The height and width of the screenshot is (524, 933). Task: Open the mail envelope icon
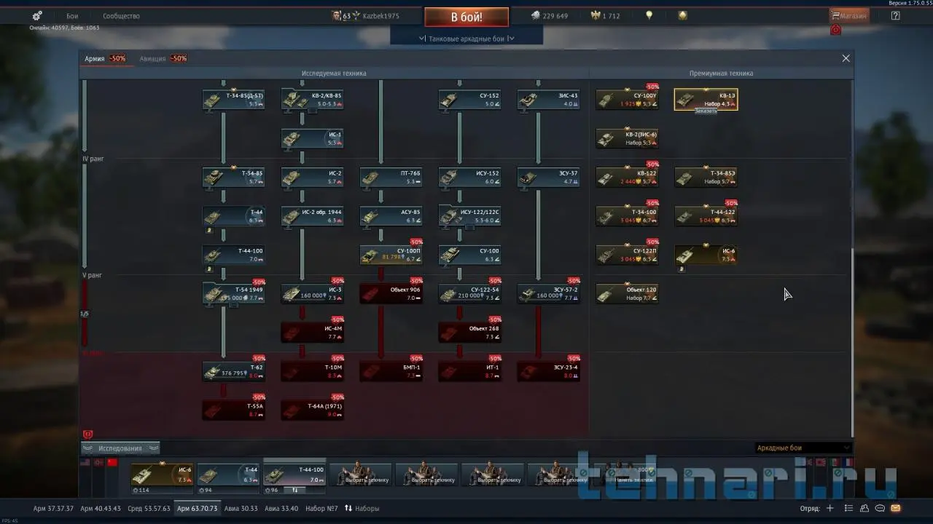[x=896, y=508]
